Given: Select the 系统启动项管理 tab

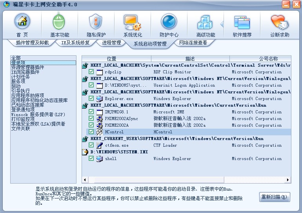Looking at the screenshot, I should click(150, 44).
